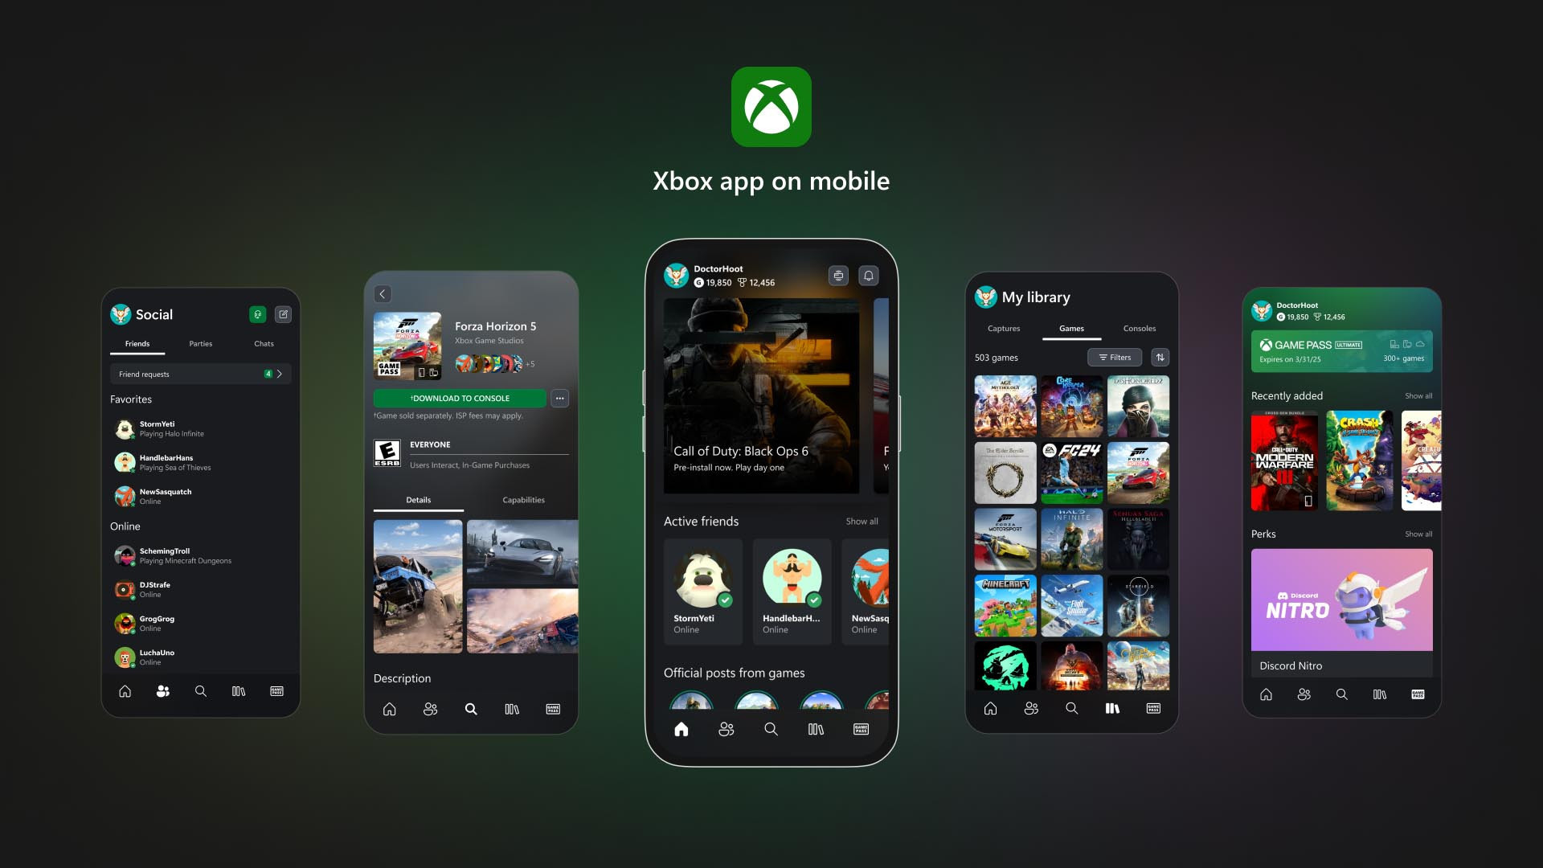This screenshot has height=868, width=1543.
Task: Expand the Description section on Forza page
Action: (x=402, y=678)
